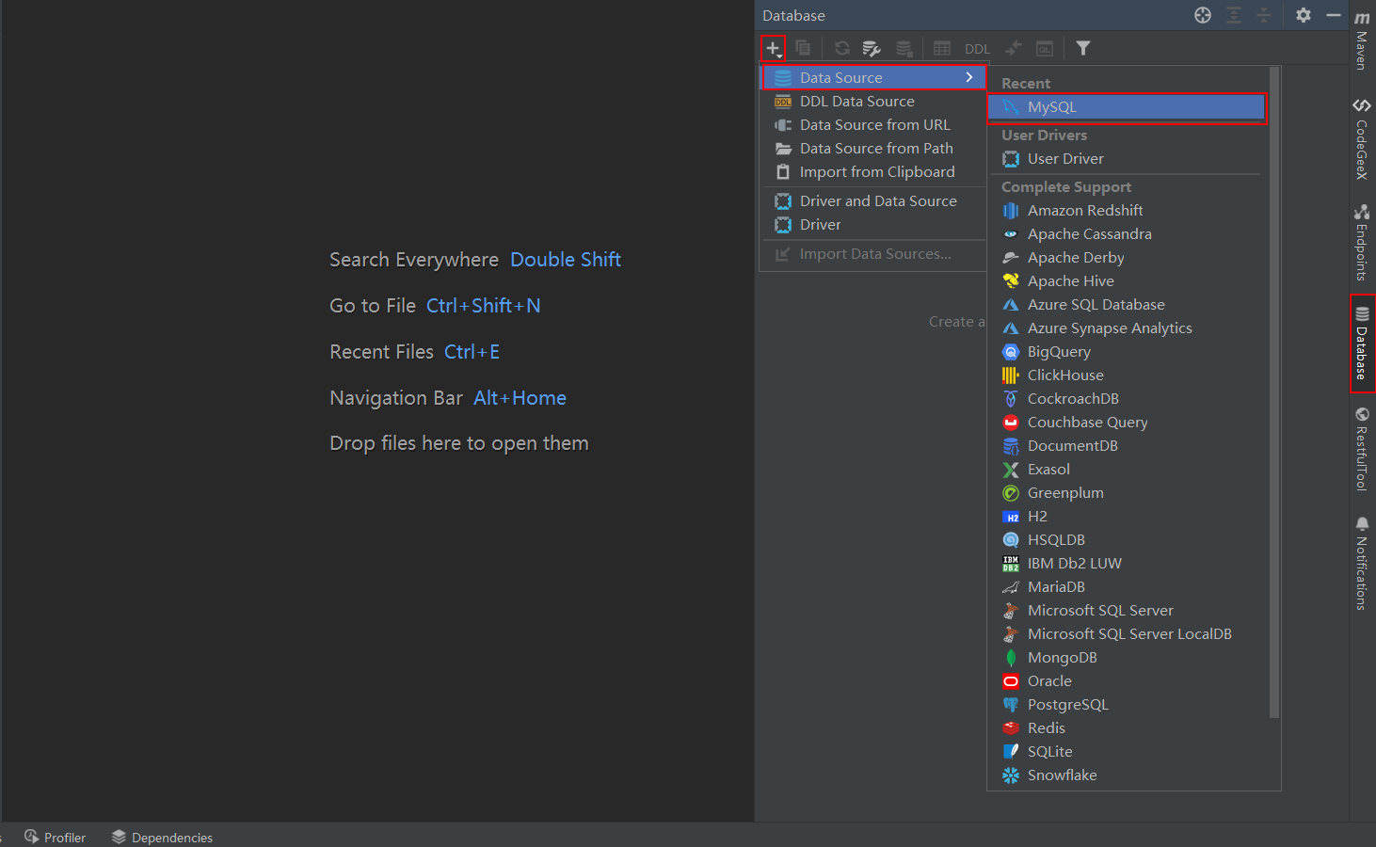The image size is (1376, 847).
Task: Select PostgreSQL data source
Action: tap(1127, 705)
